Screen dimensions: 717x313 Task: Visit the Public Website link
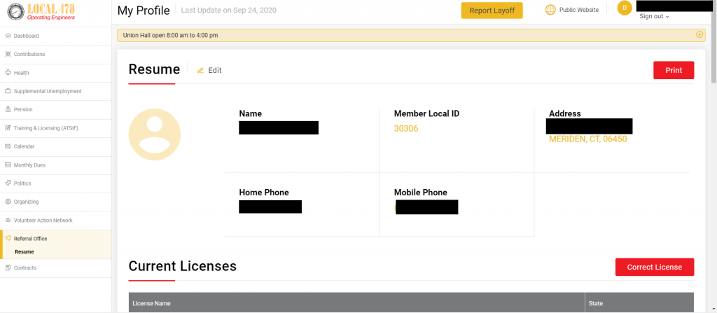pos(579,10)
